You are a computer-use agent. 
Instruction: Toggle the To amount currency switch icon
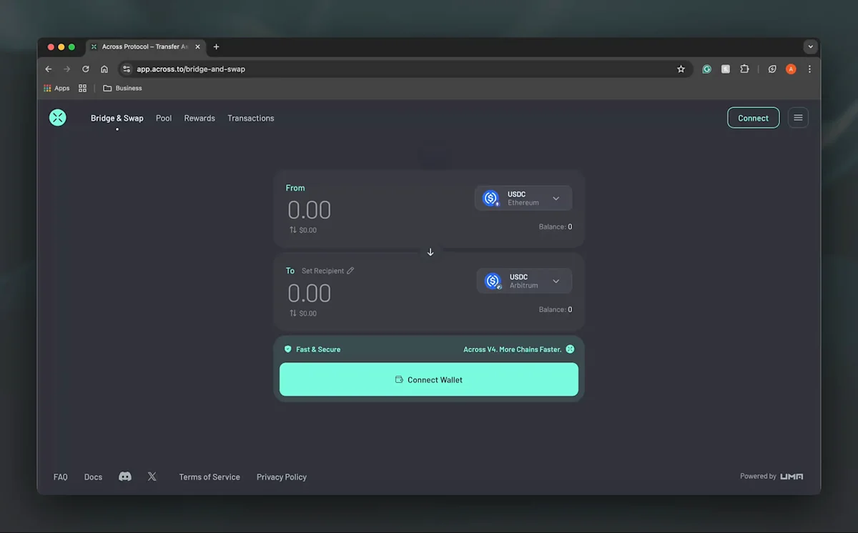click(293, 313)
